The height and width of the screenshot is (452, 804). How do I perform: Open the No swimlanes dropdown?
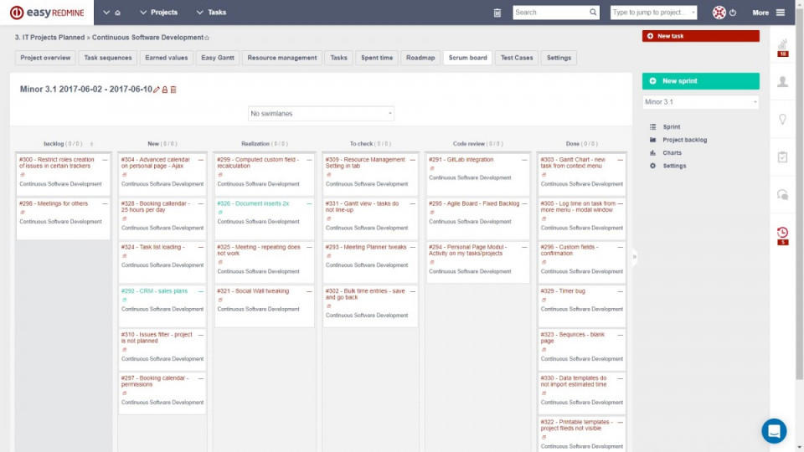[321, 113]
